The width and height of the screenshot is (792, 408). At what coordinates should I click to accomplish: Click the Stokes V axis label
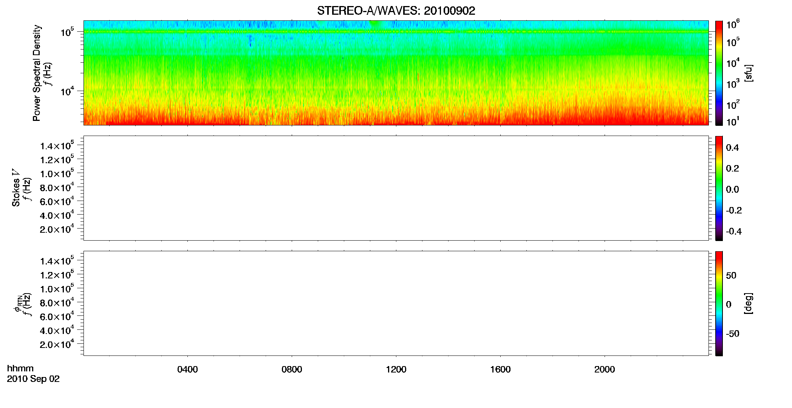[16, 188]
